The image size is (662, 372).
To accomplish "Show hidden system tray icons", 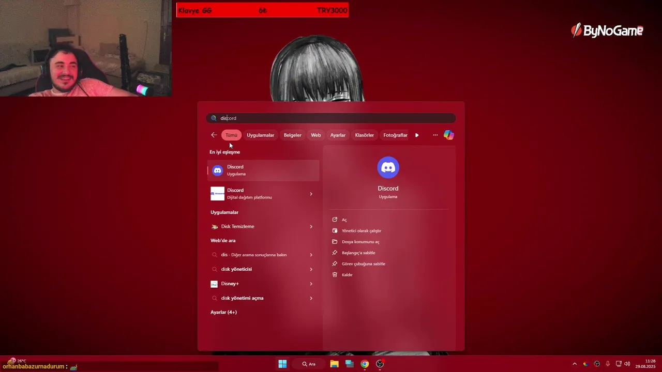I will [574, 364].
